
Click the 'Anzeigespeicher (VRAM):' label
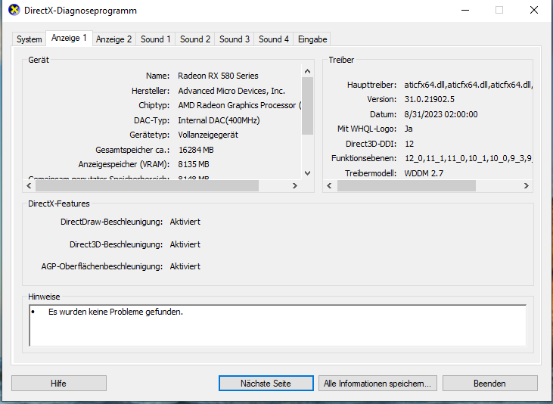[x=124, y=164]
